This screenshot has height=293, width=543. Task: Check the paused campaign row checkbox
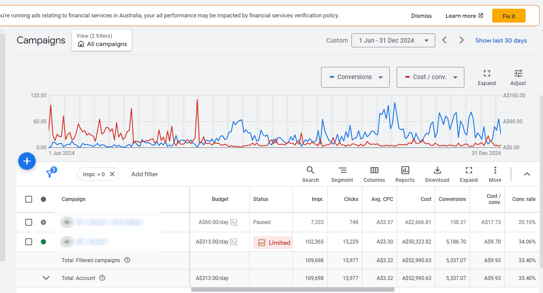[29, 222]
